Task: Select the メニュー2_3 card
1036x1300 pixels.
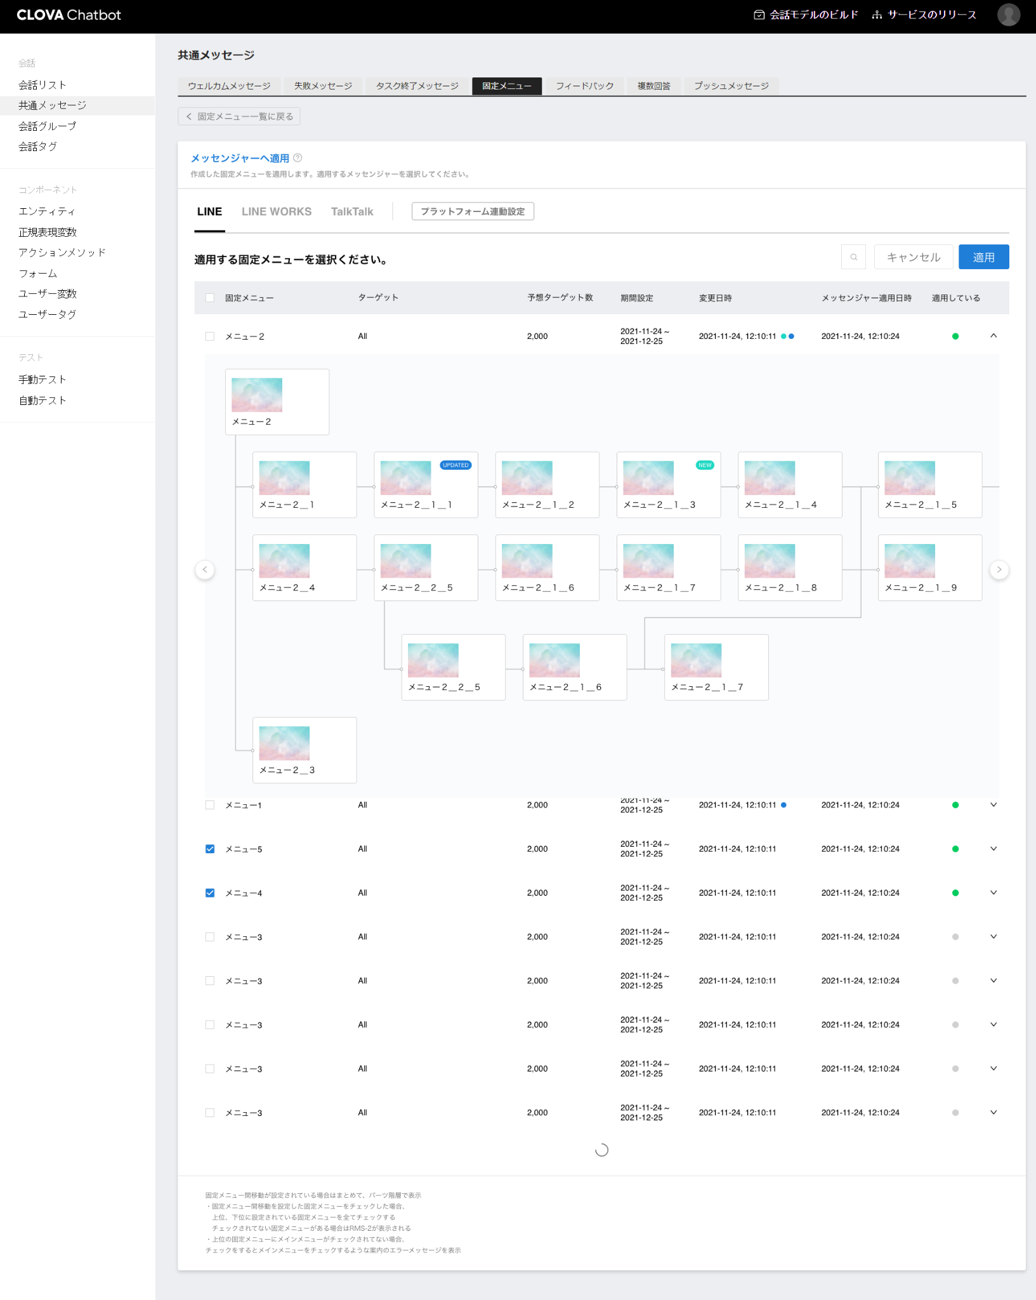Action: [x=305, y=750]
